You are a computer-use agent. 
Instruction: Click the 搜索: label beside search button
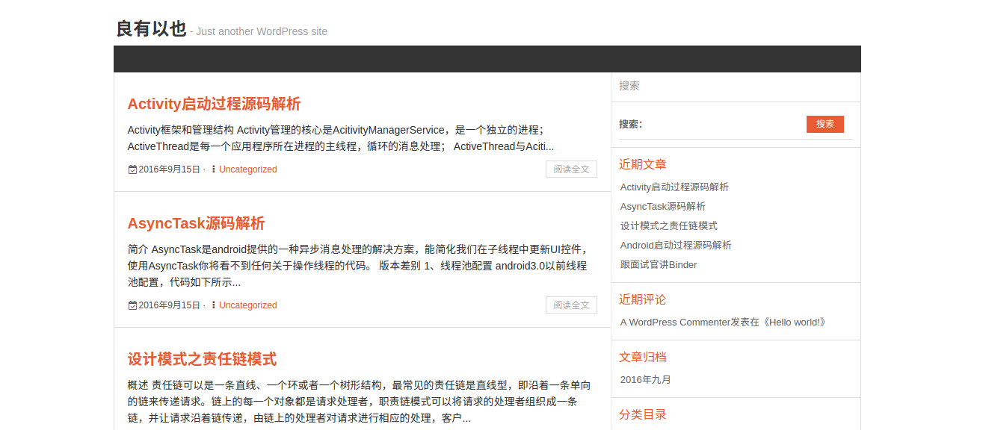631,124
